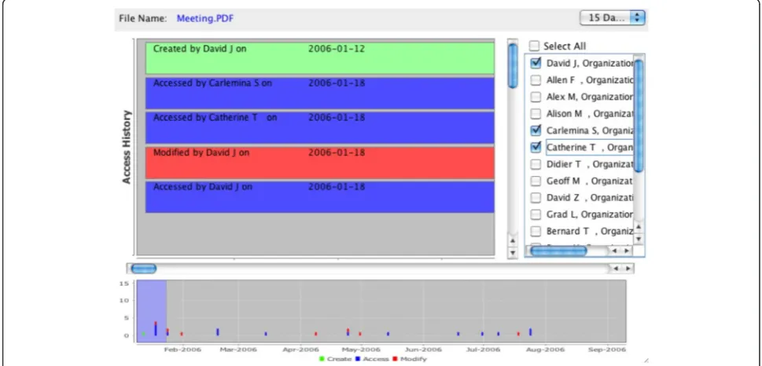Click the green Create bar on the timeline
Image resolution: width=762 pixels, height=366 pixels.
point(143,334)
